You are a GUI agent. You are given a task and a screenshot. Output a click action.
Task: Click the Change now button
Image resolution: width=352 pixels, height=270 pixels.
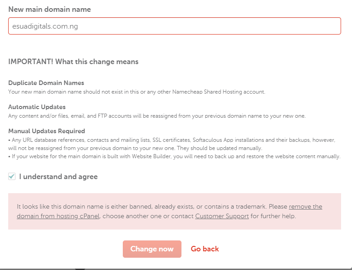point(152,249)
